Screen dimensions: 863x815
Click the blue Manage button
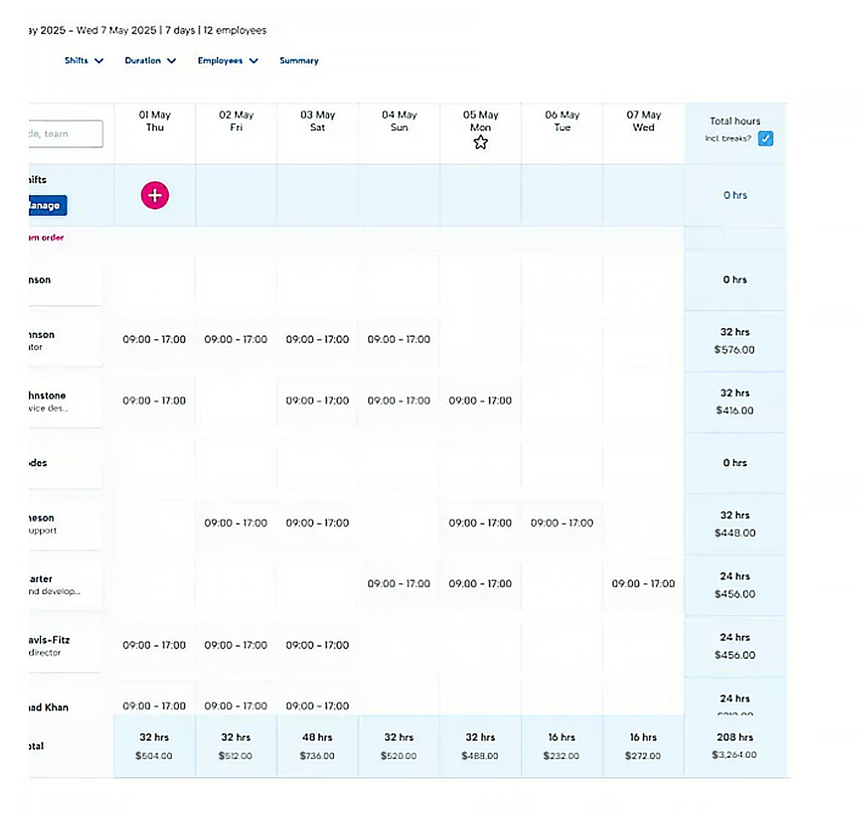pyautogui.click(x=47, y=206)
